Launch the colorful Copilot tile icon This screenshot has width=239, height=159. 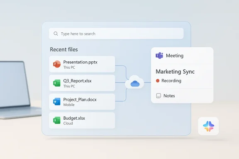209,126
